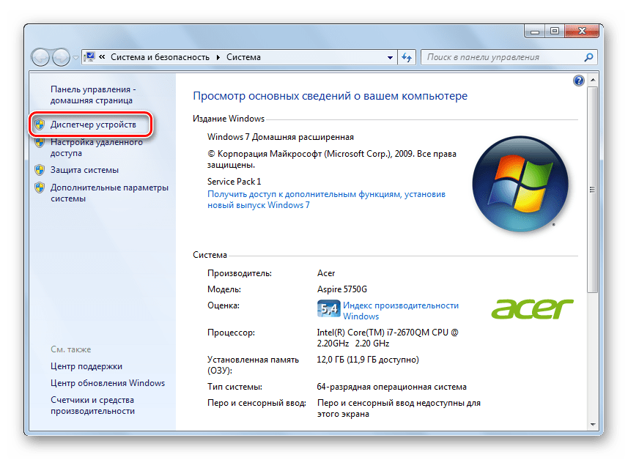Click the Поиск в панели управления field
This screenshot has width=628, height=460.
coord(500,57)
